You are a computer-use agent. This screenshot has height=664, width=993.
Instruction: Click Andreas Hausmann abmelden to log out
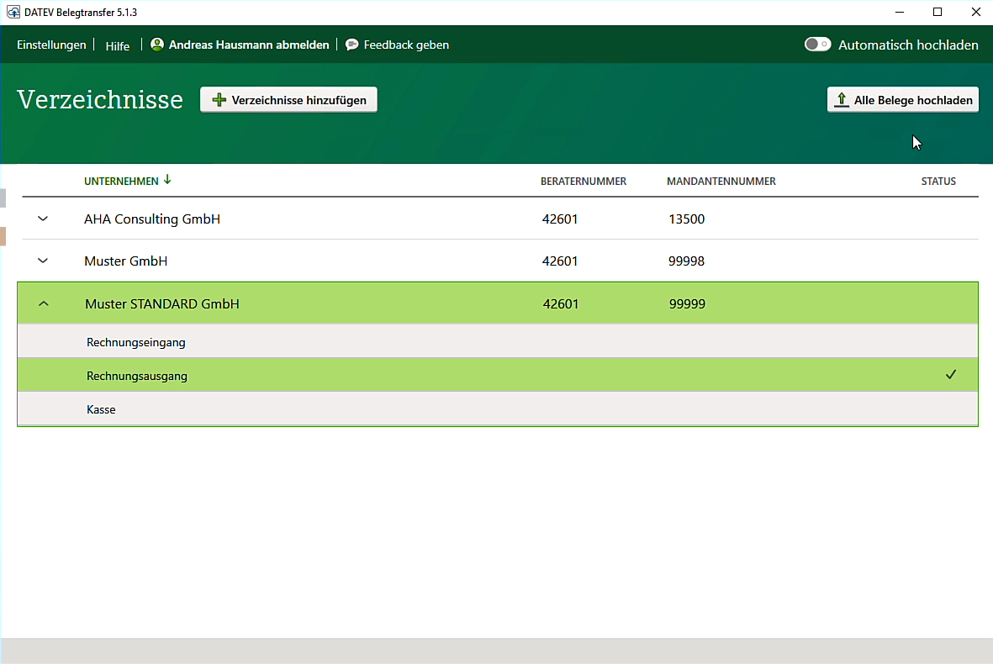click(249, 45)
